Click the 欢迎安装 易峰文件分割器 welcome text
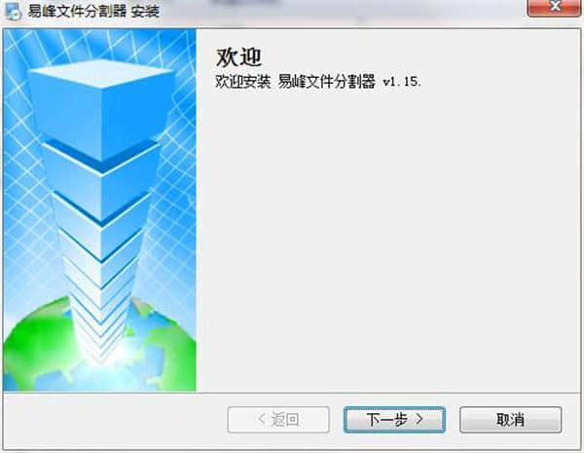 click(x=295, y=81)
